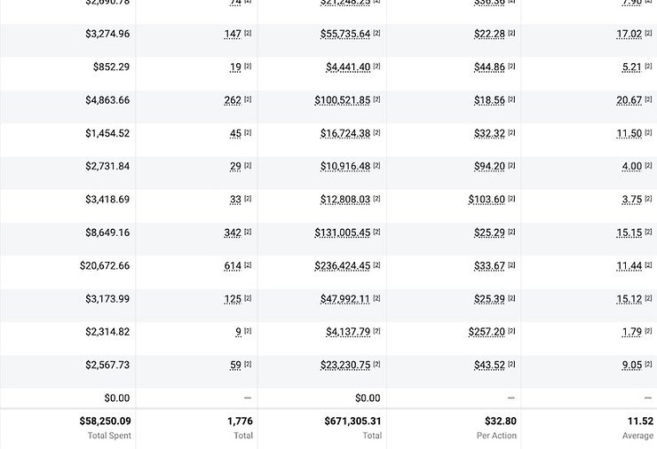This screenshot has height=449, width=657.
Task: Click the $58,250.09 Total Spent summary
Action: pos(105,421)
